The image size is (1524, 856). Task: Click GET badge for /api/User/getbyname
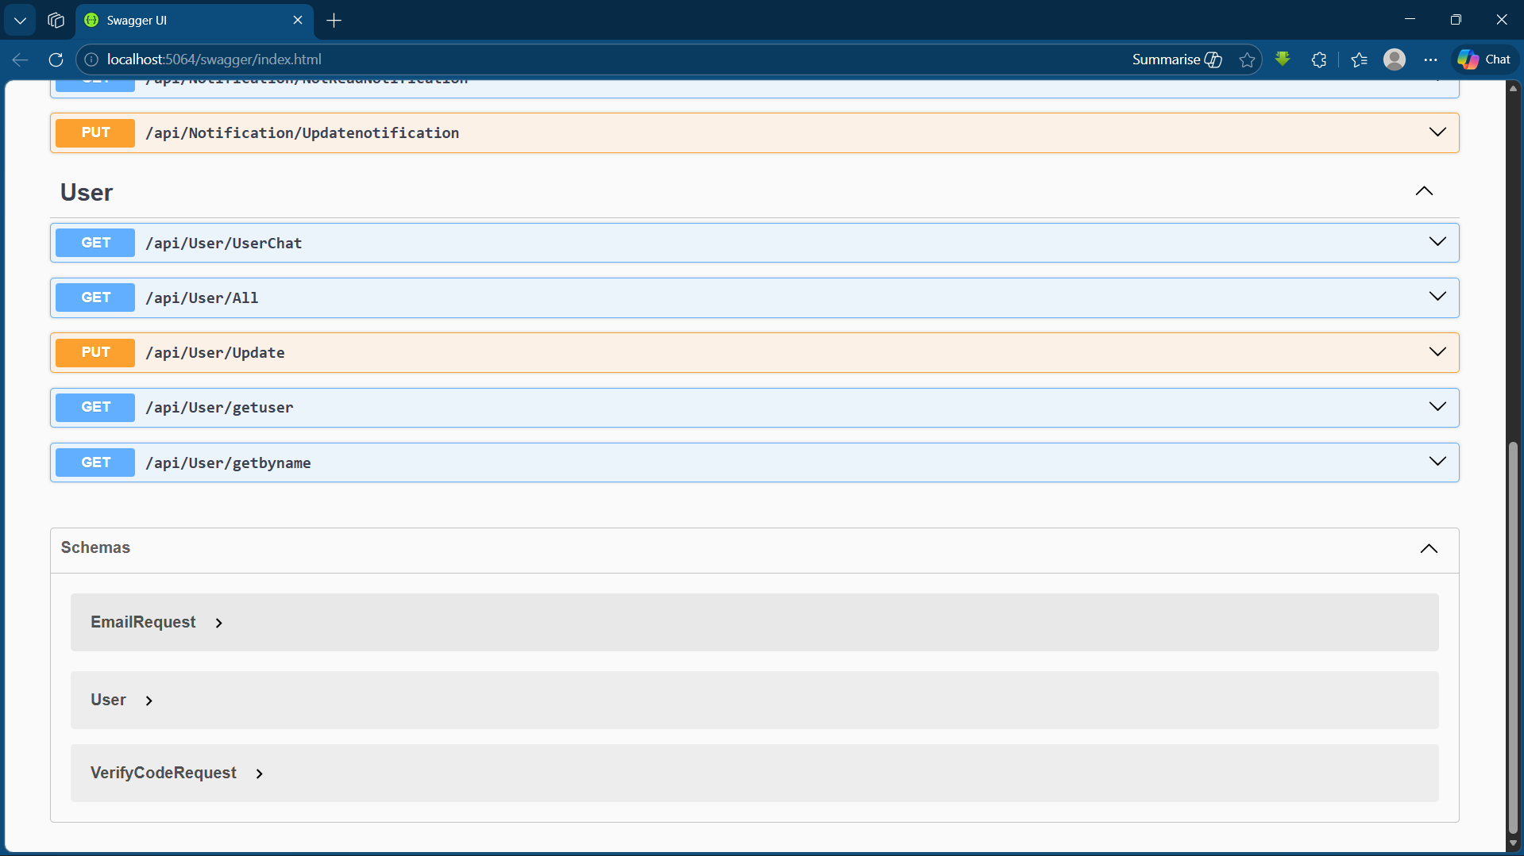pos(95,463)
